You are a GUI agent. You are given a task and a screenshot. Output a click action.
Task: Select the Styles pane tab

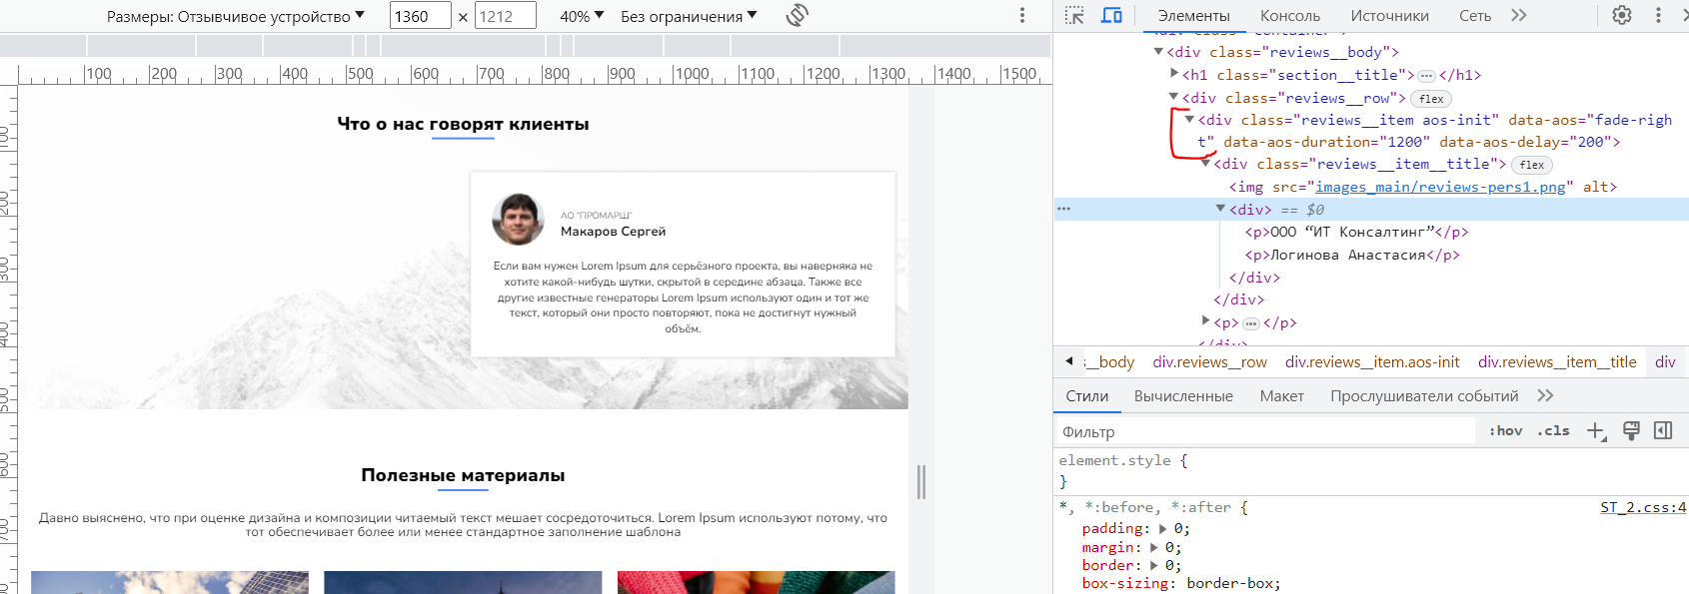1086,395
